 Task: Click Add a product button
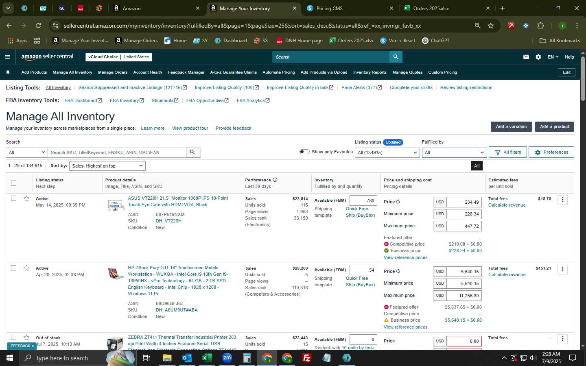click(554, 126)
